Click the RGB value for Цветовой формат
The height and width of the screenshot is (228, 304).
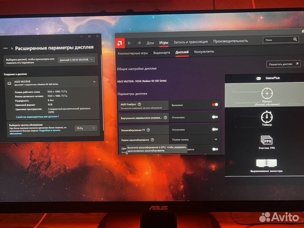click(50, 105)
